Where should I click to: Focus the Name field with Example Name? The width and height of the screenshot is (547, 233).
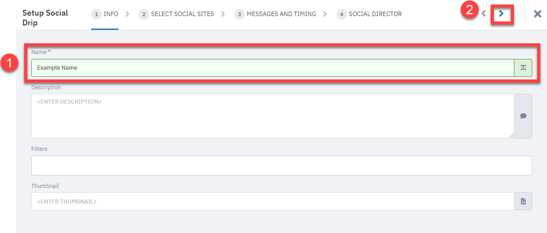(x=273, y=68)
